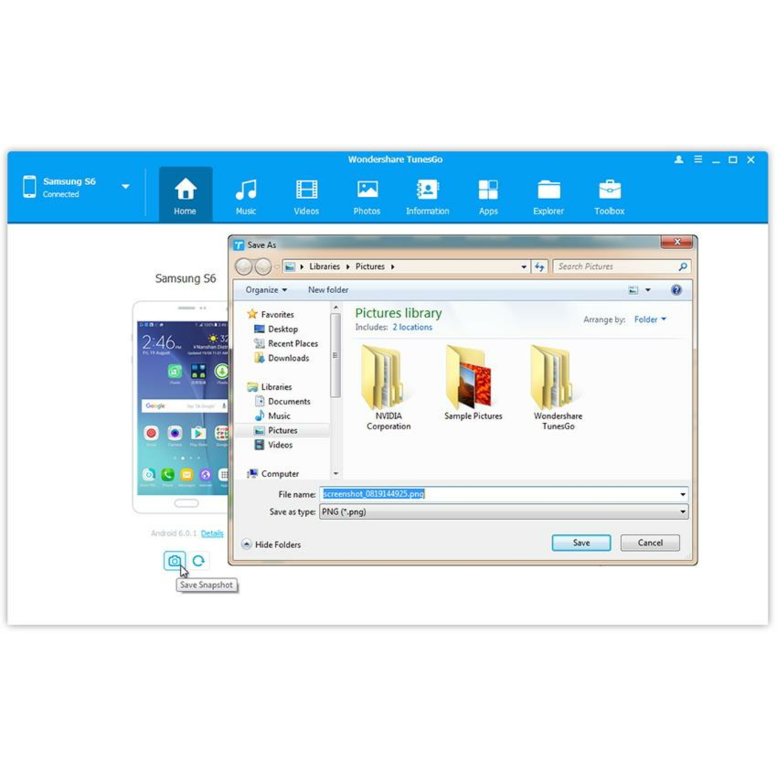Expand the address bar history dropdown
The height and width of the screenshot is (777, 777).
pos(524,266)
